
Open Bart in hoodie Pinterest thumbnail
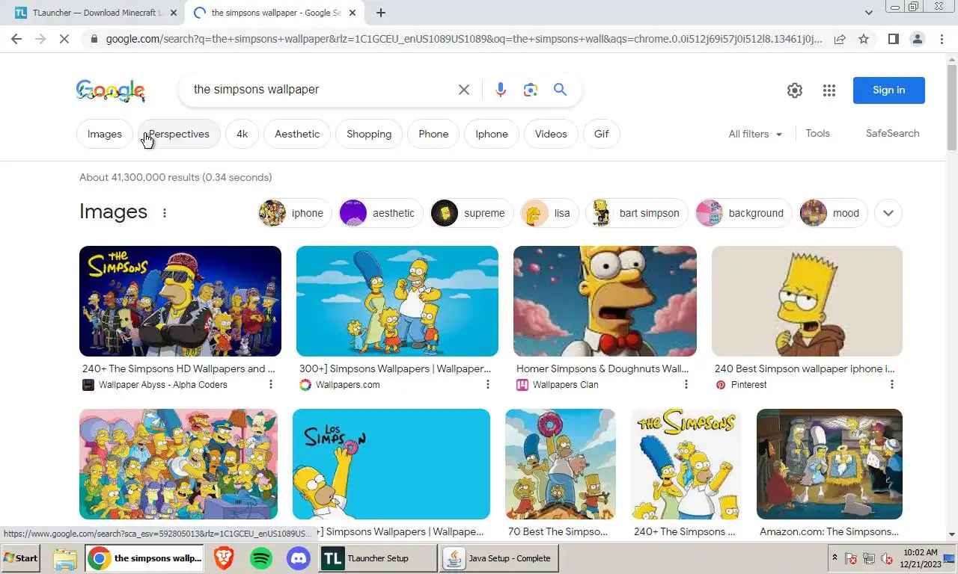pyautogui.click(x=807, y=301)
